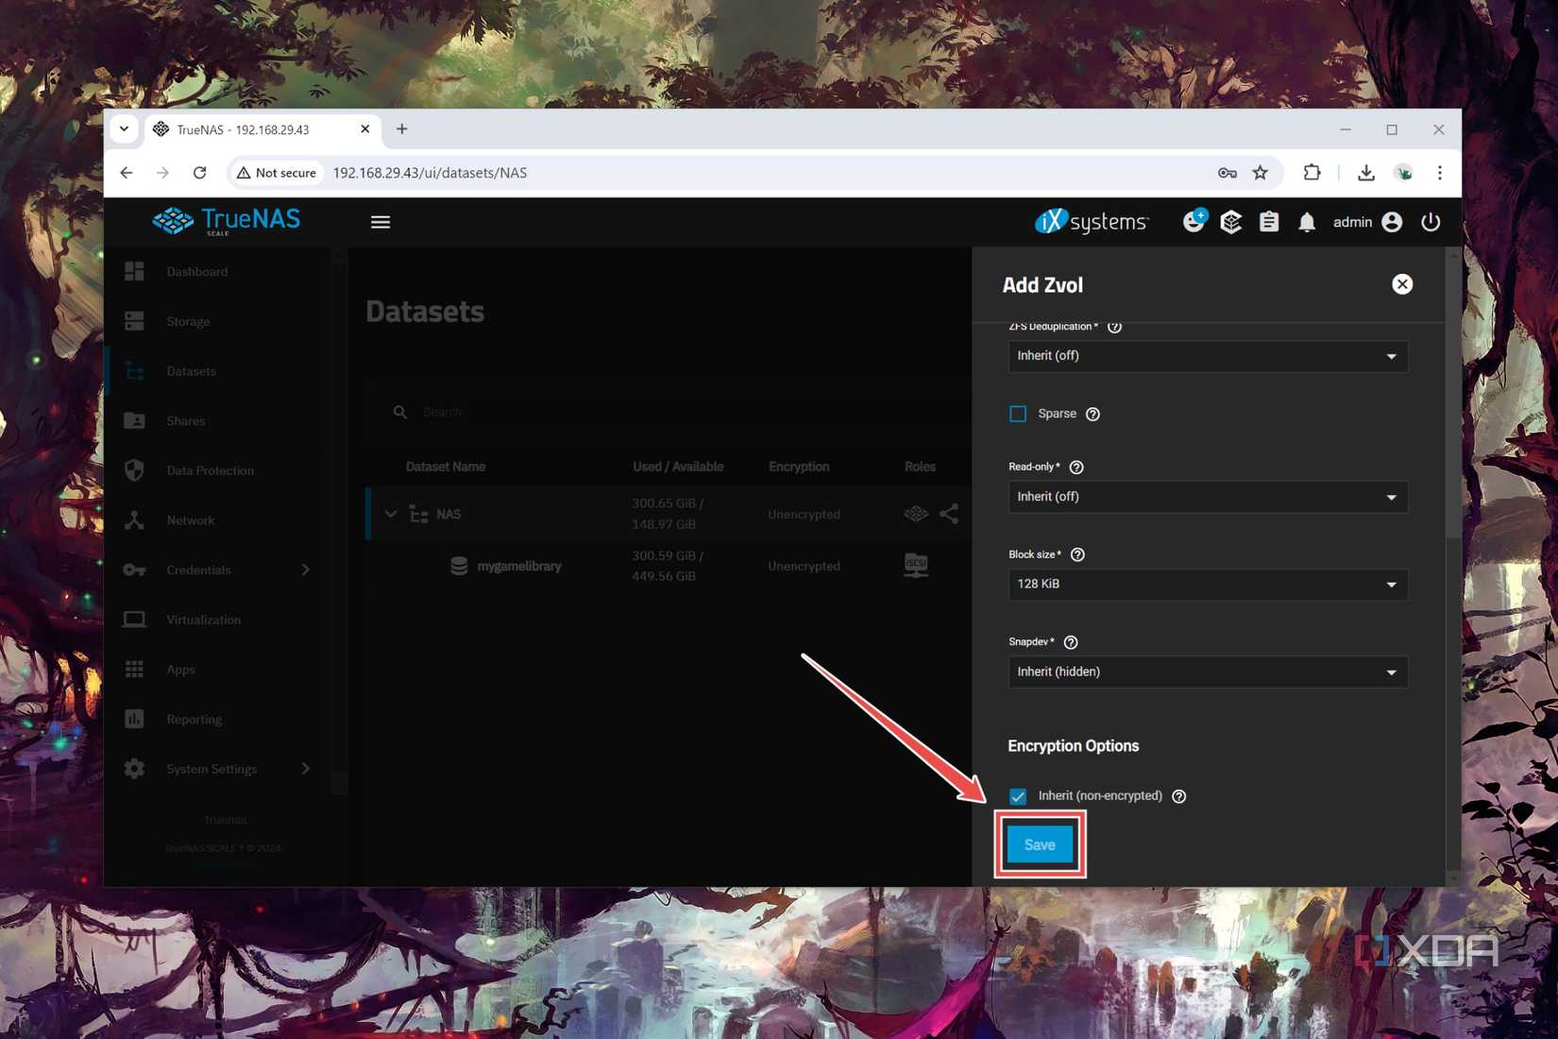Viewport: 1558px width, 1039px height.
Task: Click the Used / Available column header
Action: pos(678,467)
